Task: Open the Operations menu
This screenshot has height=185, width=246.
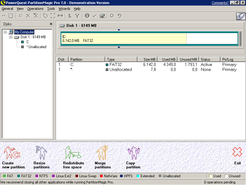Action: point(35,9)
